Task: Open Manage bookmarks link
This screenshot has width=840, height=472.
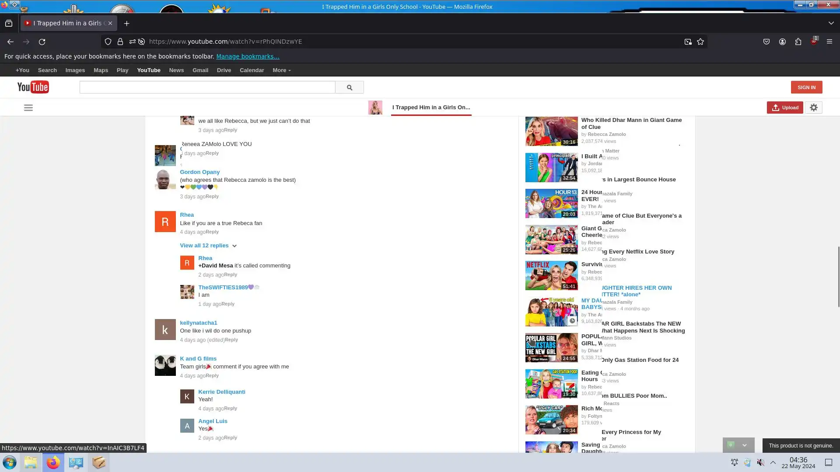Action: (x=248, y=56)
